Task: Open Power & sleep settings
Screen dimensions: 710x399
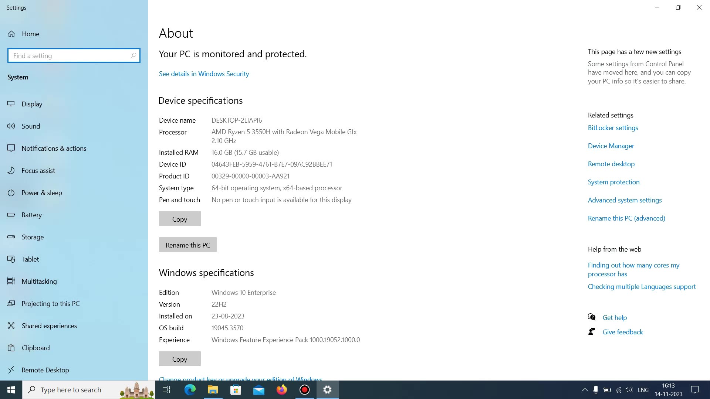Action: [42, 192]
